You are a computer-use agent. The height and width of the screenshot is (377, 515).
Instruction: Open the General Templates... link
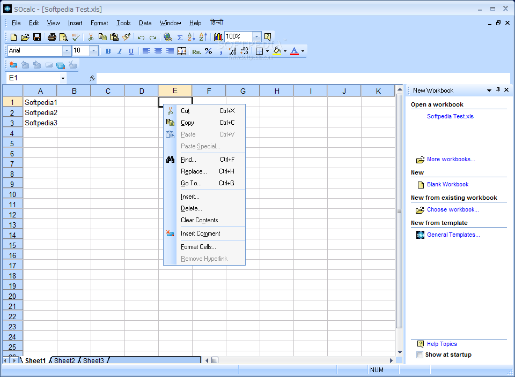pos(453,235)
